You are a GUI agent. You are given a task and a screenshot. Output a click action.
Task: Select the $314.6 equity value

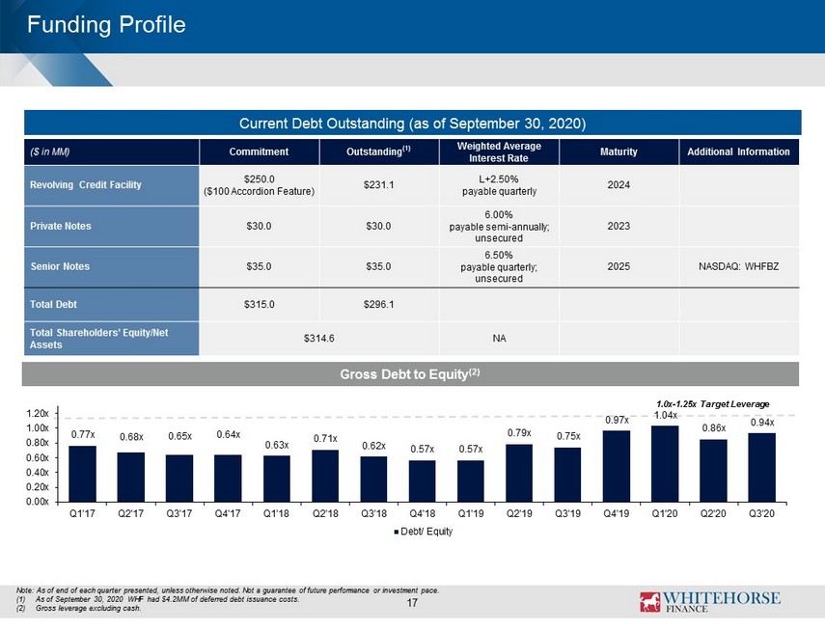click(x=318, y=339)
